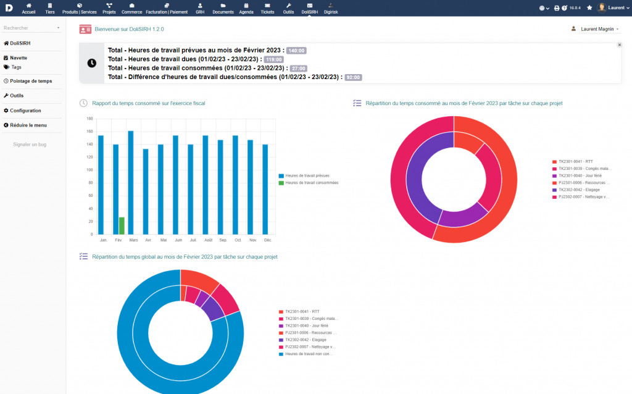Viewport: 632px width, 394px height.
Task: Click 'Réduire le menu' to collapse sidebar
Action: [x=28, y=125]
